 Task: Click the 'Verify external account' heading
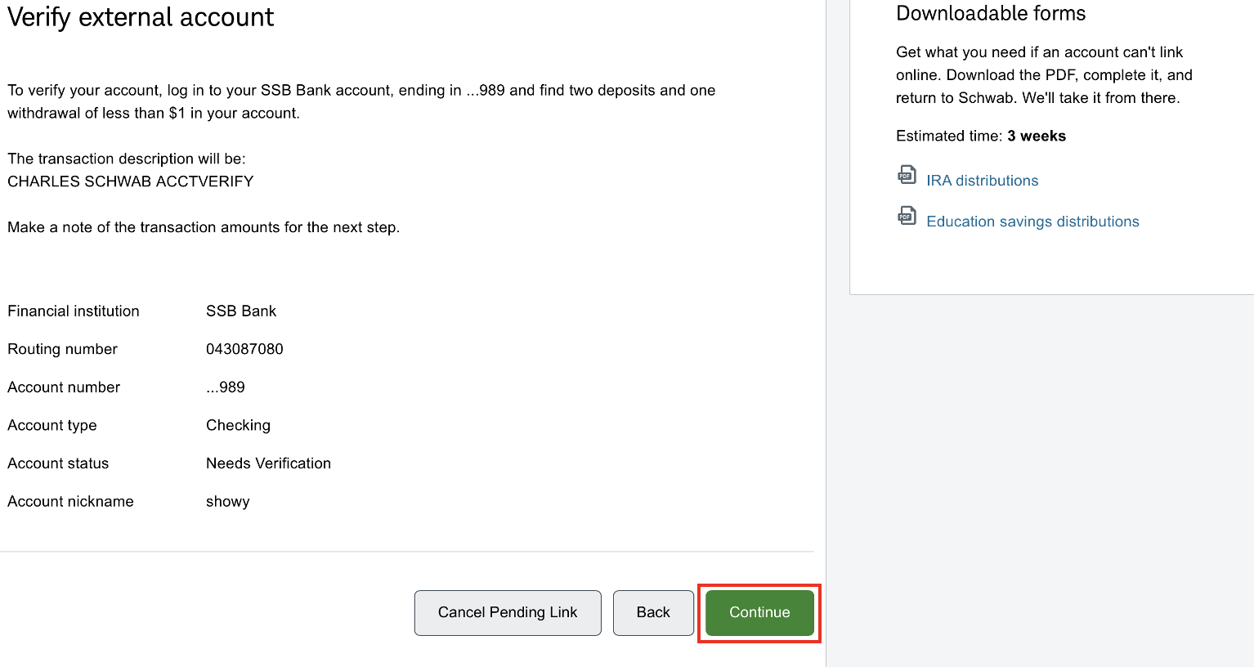click(141, 17)
